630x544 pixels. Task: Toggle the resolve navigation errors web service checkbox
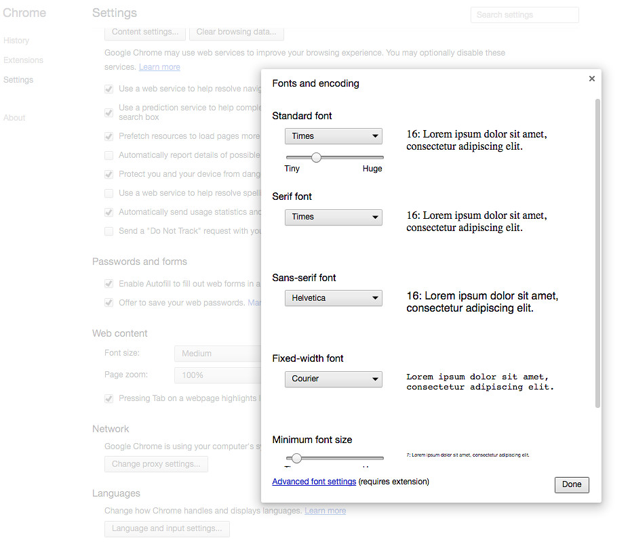coord(109,89)
